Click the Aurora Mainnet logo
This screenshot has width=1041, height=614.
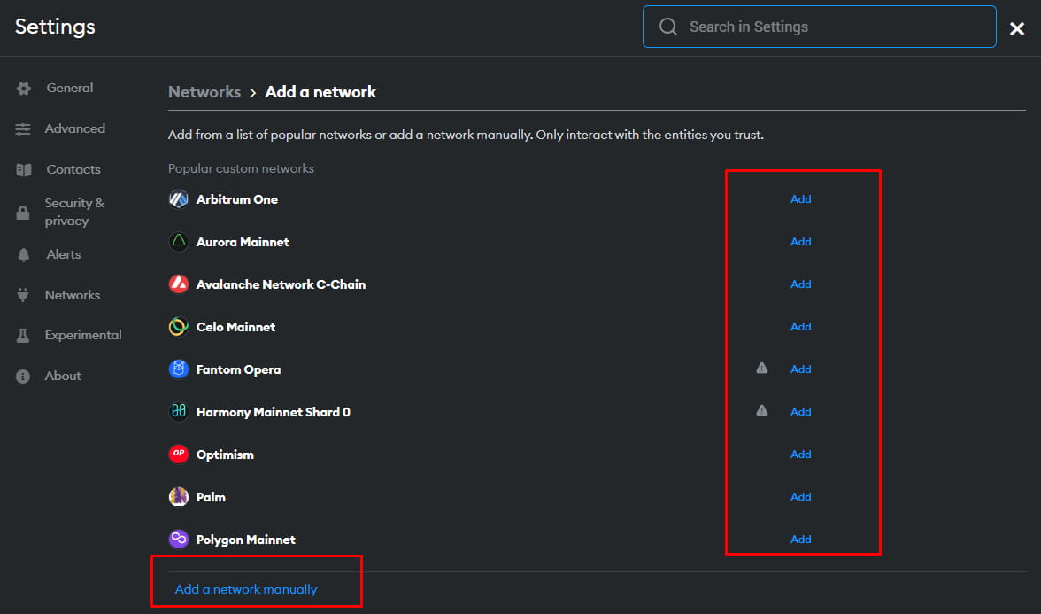[x=179, y=241]
